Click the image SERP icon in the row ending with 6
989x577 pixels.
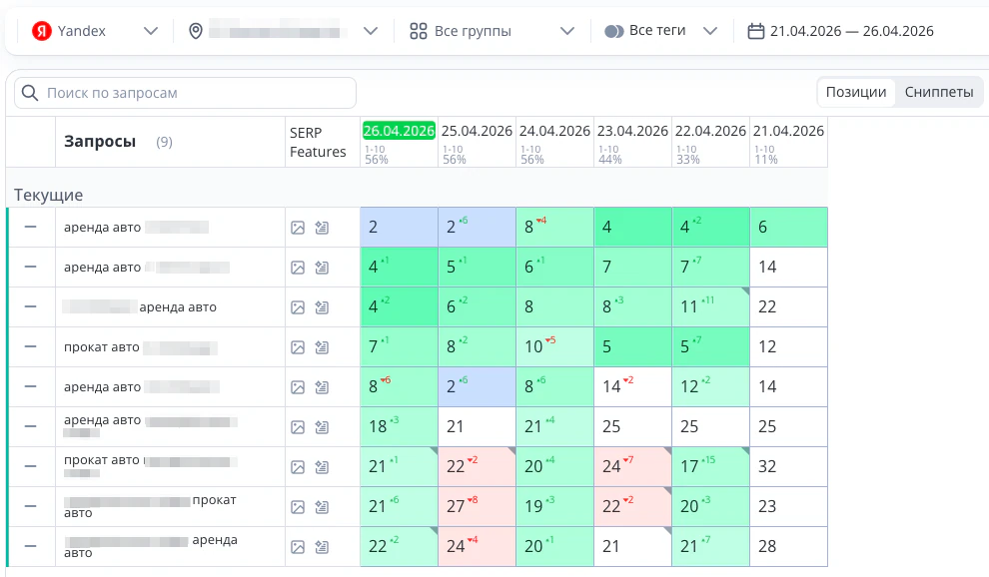(298, 228)
